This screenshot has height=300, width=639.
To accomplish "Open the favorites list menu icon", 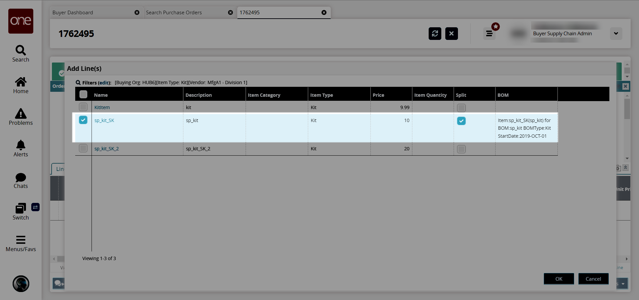I will (489, 34).
